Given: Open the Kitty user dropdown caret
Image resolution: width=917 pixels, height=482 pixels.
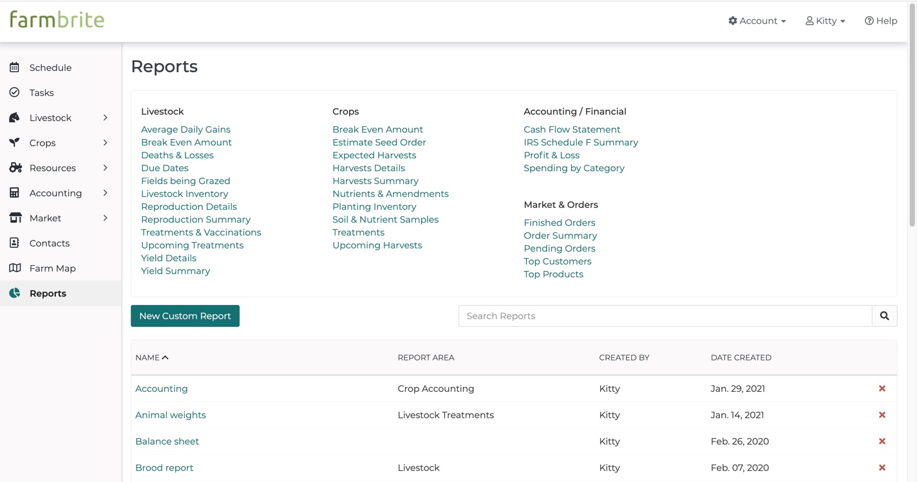Looking at the screenshot, I should pyautogui.click(x=842, y=22).
